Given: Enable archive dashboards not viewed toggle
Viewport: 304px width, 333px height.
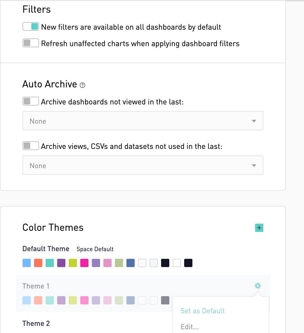Looking at the screenshot, I should pos(31,101).
